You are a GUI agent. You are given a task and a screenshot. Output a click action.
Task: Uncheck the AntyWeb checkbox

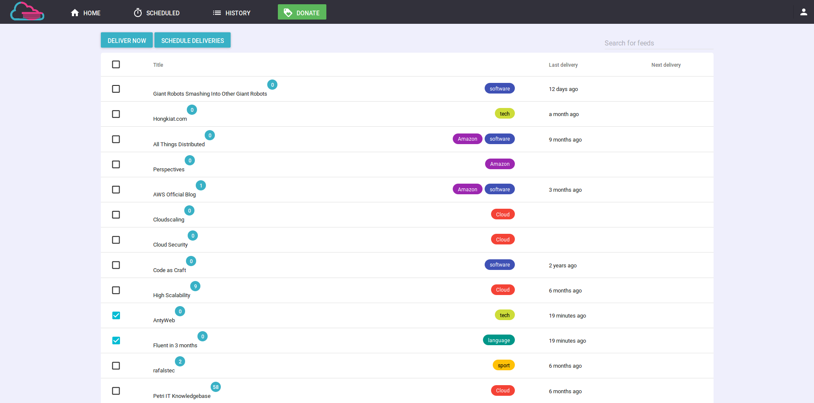coord(116,315)
